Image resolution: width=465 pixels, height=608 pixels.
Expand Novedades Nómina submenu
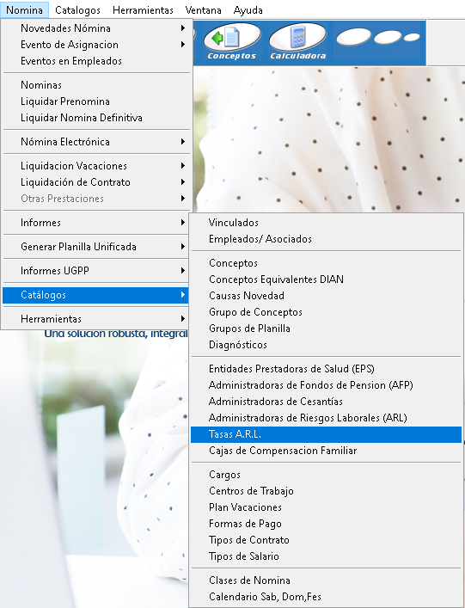pyautogui.click(x=96, y=28)
